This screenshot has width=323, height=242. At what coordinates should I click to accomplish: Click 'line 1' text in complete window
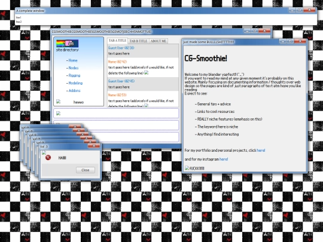[x=19, y=17]
